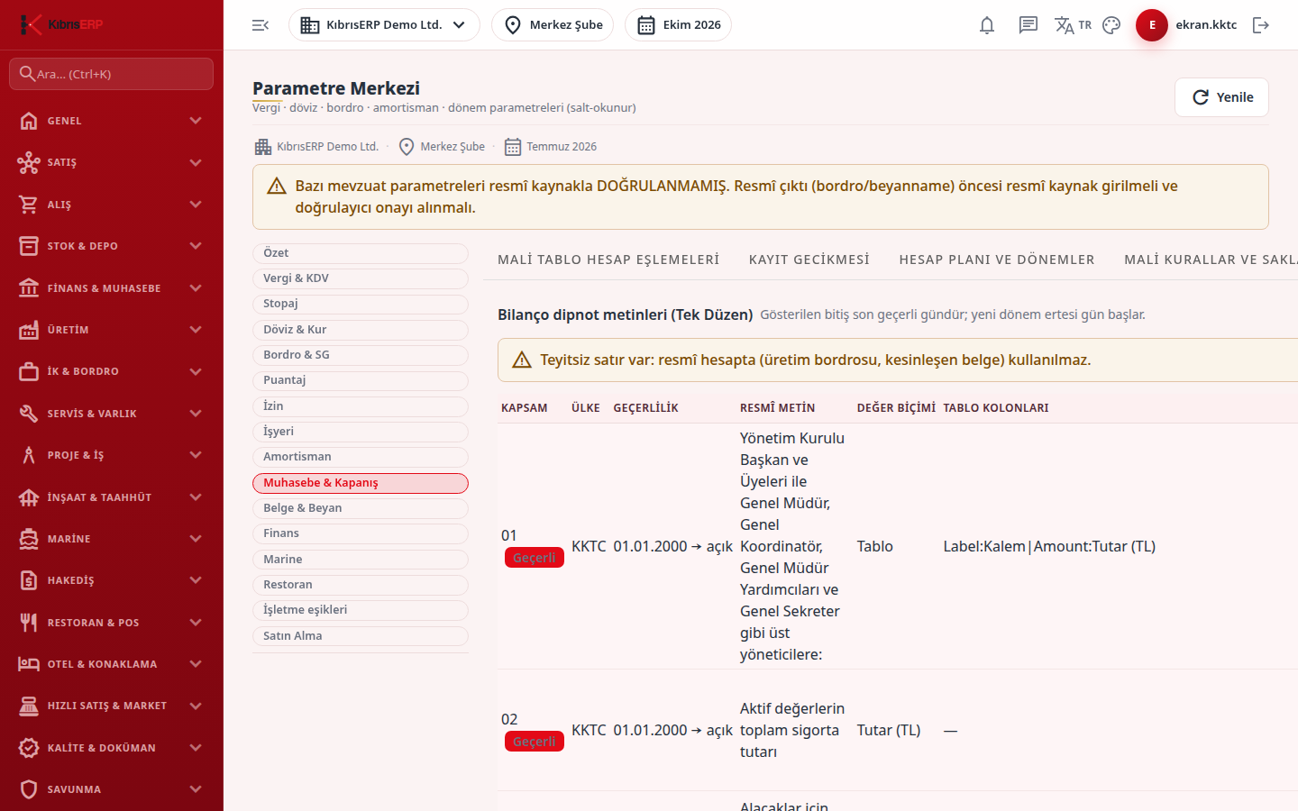Screen dimensions: 1298x811
Task: Click the user avatar E
Action: (1152, 25)
